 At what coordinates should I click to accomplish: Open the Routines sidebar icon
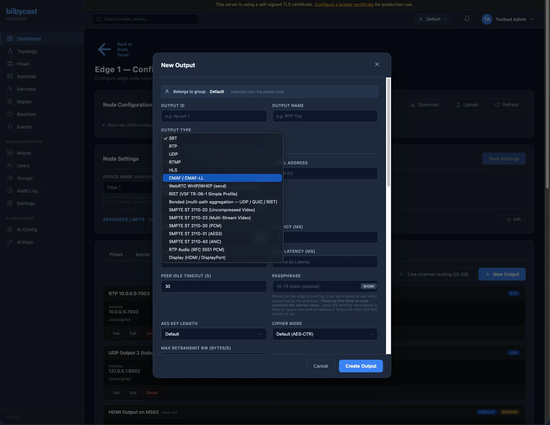click(10, 114)
